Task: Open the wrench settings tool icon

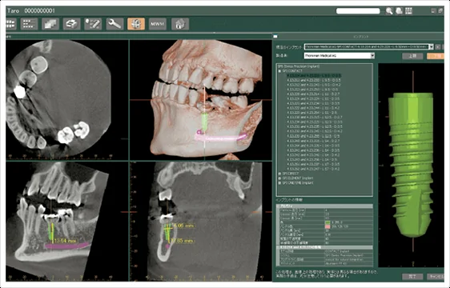Action: (115, 24)
